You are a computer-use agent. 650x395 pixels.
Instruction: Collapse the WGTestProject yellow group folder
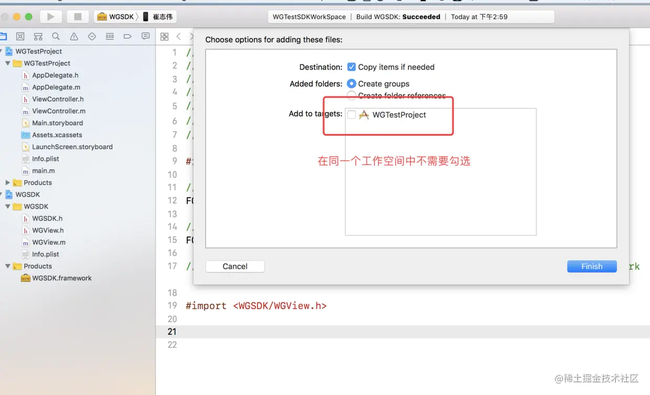[8, 63]
